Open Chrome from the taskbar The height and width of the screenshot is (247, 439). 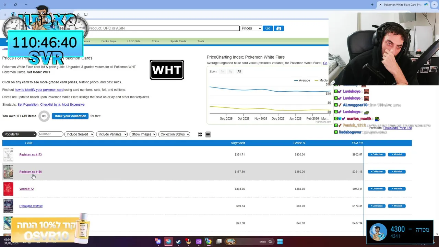pyautogui.click(x=209, y=242)
